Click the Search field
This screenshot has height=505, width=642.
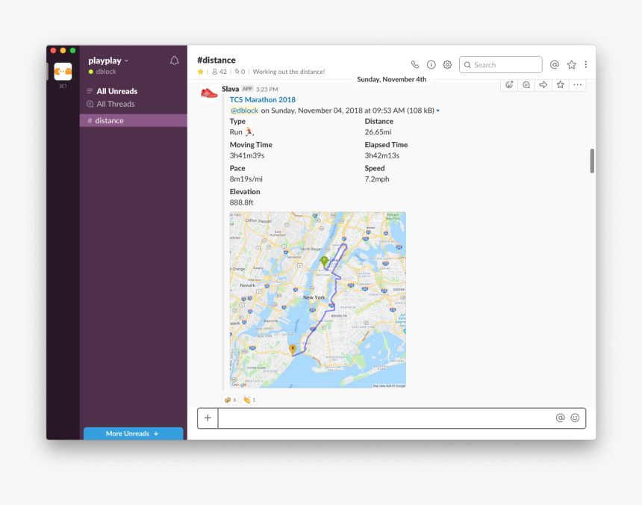501,65
